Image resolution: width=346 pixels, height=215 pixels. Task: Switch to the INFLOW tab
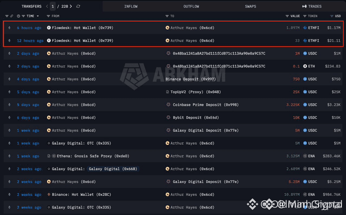point(131,6)
